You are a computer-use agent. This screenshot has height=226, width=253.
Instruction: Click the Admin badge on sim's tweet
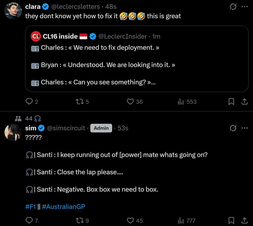point(101,128)
